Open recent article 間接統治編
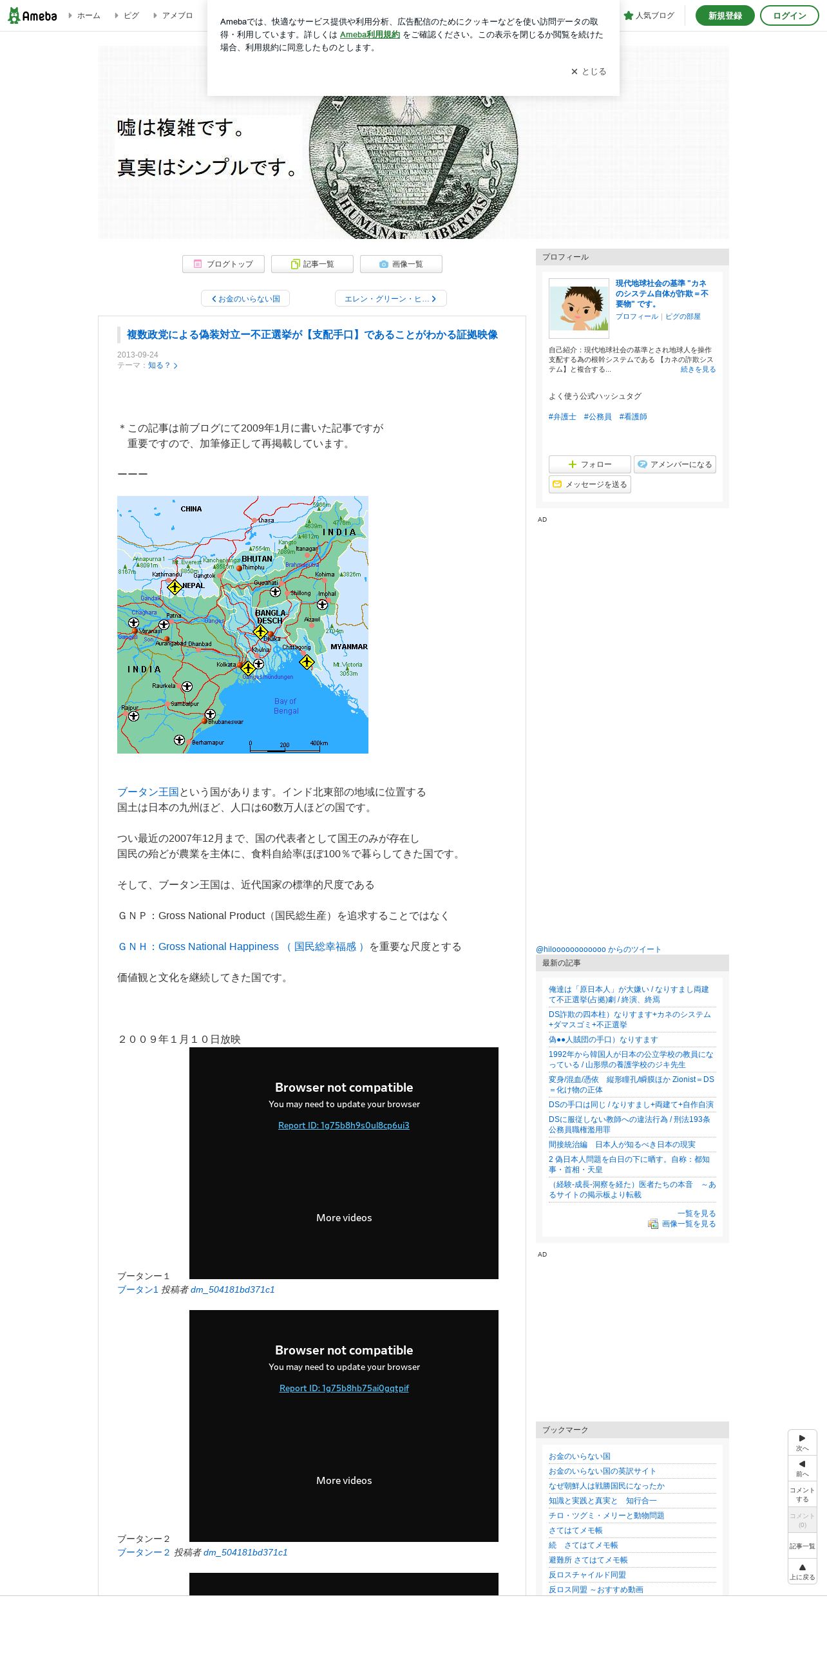Viewport: 827px width, 1654px height. coord(622,1145)
